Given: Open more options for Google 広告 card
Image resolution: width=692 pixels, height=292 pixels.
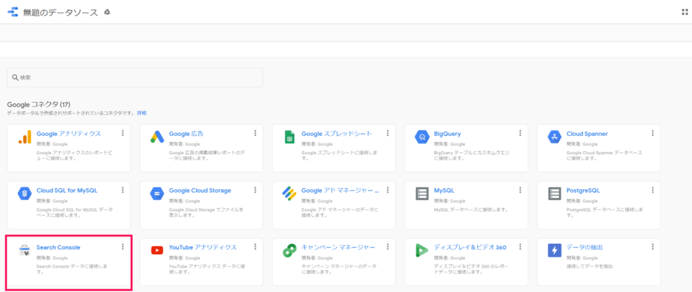Looking at the screenshot, I should pos(255,132).
